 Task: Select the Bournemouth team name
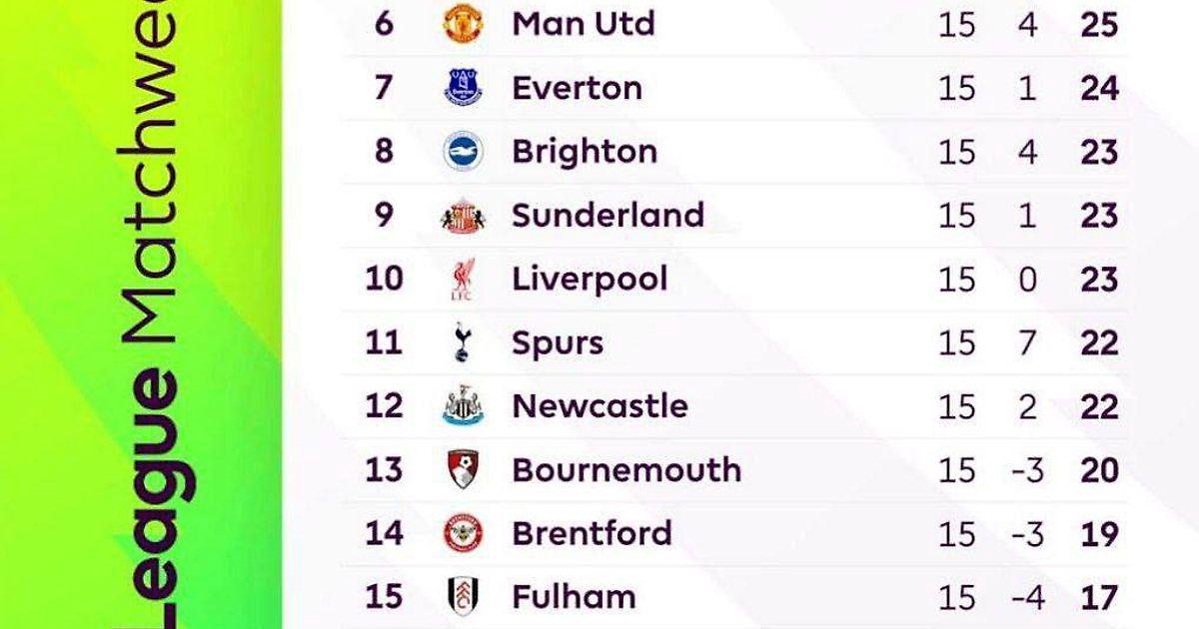pos(626,470)
